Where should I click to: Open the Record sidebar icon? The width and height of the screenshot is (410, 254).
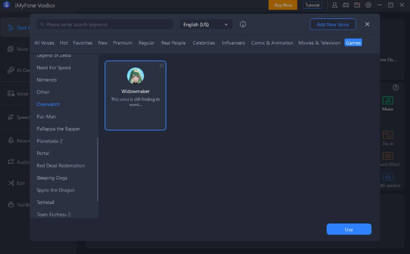tap(10, 140)
